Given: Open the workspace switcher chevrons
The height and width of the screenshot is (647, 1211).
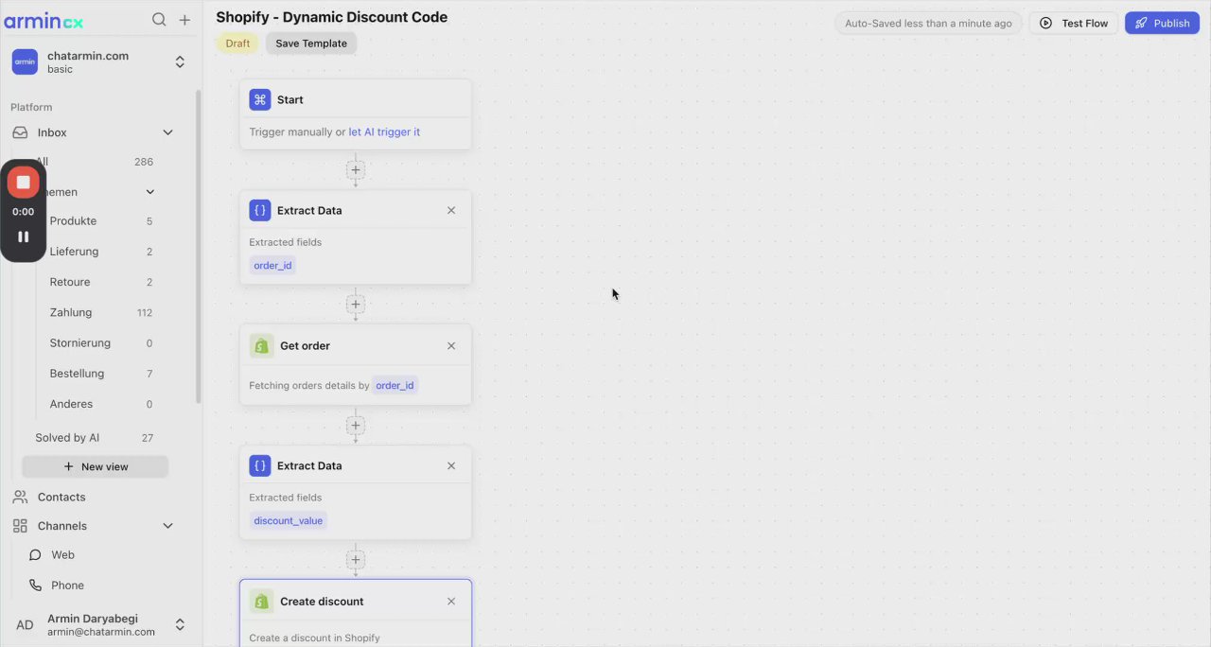Looking at the screenshot, I should (180, 62).
